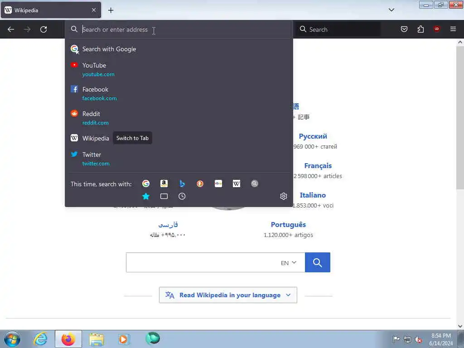Expand Read Wikipedia in your language

pos(228,295)
